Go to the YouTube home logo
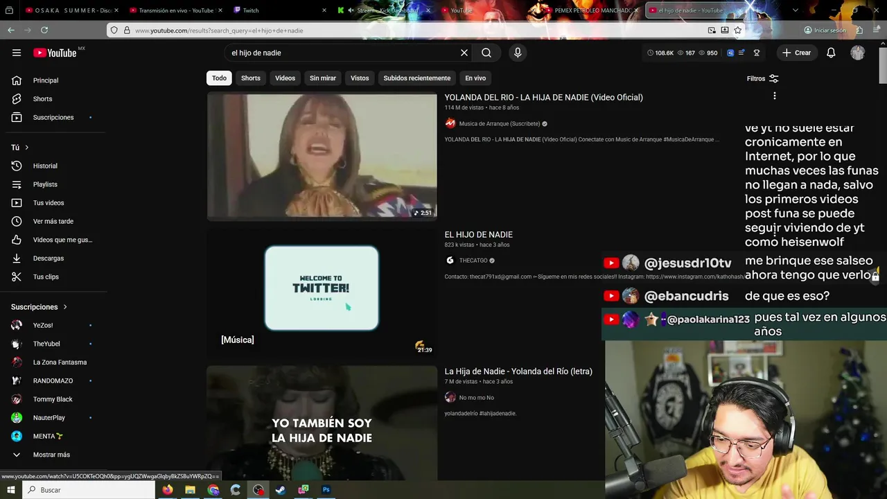 [x=55, y=53]
